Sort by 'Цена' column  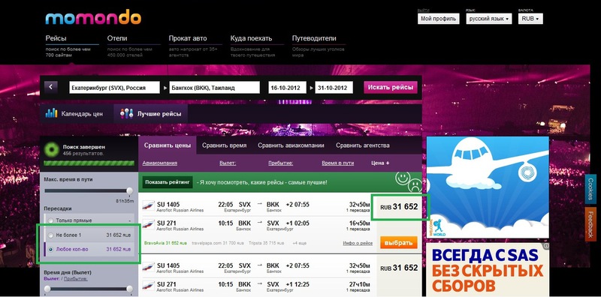point(380,163)
